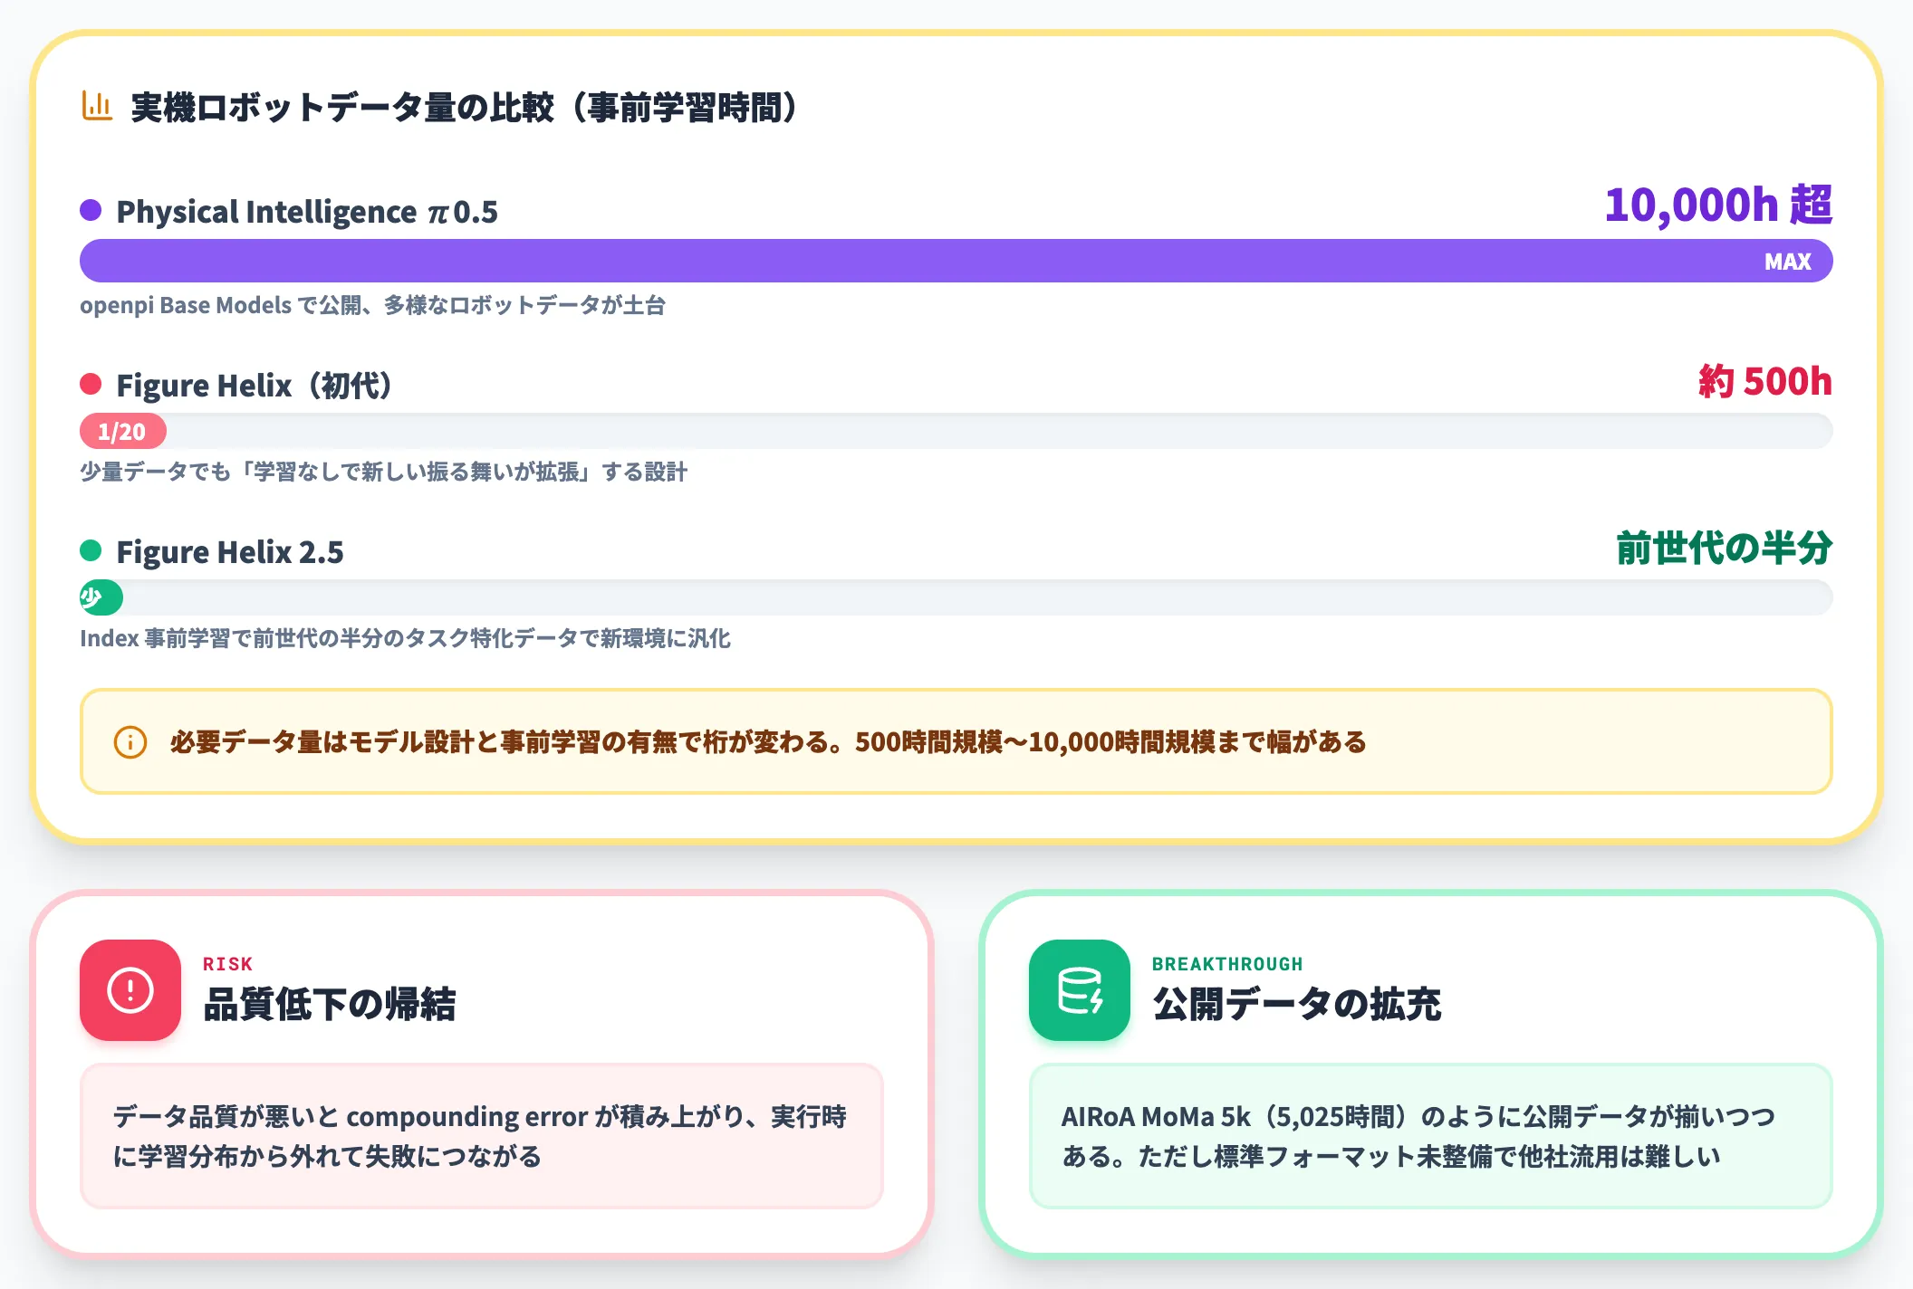Click the caption starting with Index 事前学習で
1913x1289 pixels.
[x=405, y=638]
